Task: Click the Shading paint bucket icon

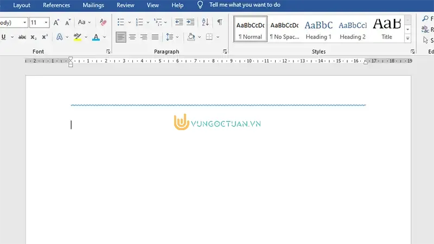Action: [x=191, y=37]
